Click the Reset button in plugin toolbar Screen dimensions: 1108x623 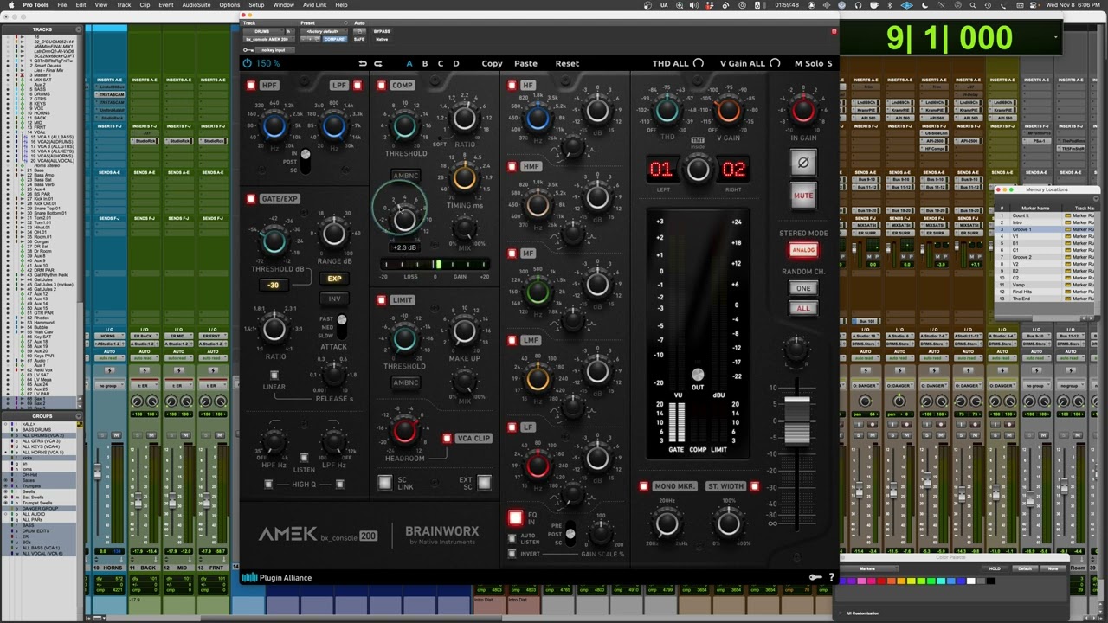pos(567,63)
